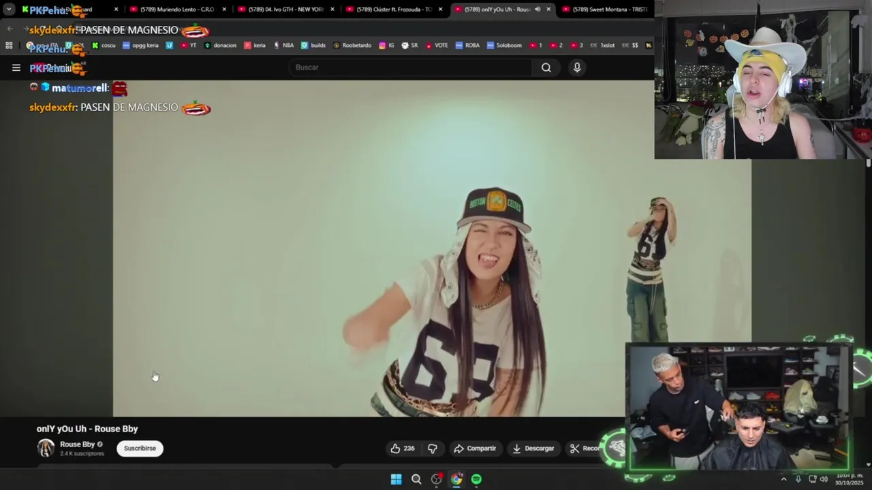
Task: Expand the Chrome tab search dropdown arrow
Action: point(9,10)
